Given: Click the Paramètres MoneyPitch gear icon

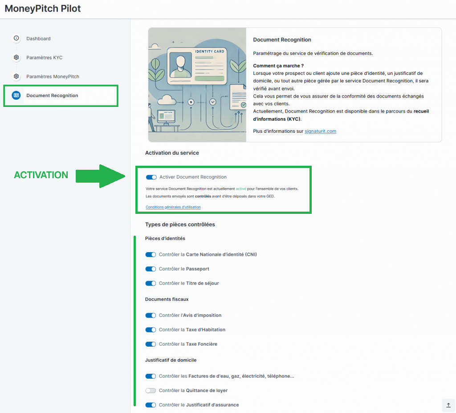Looking at the screenshot, I should pos(16,76).
